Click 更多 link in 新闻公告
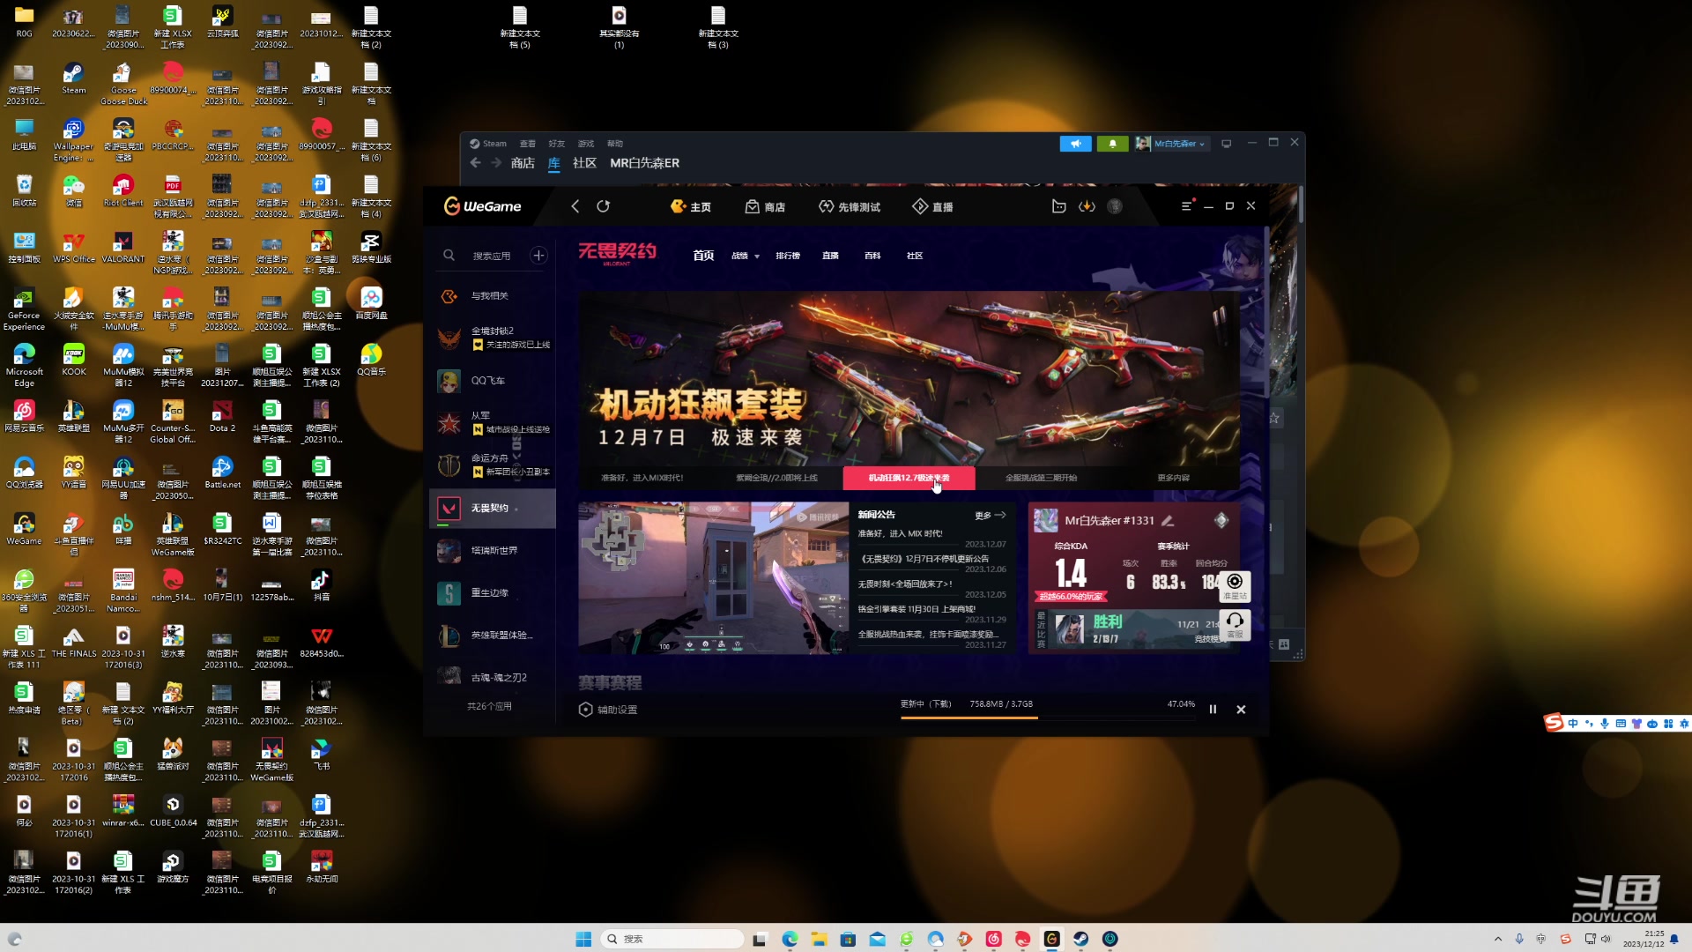The image size is (1692, 952). [x=991, y=515]
